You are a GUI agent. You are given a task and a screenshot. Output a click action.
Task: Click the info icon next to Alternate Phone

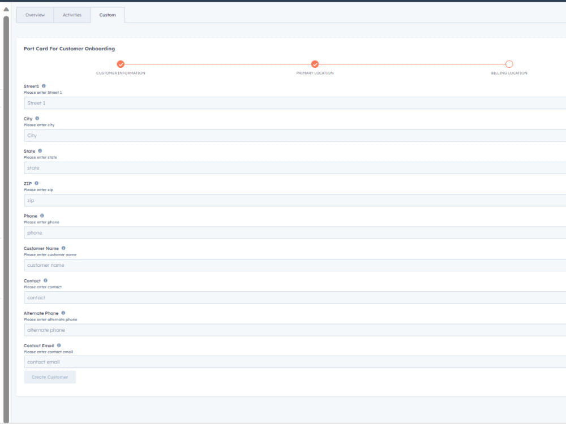click(x=63, y=313)
